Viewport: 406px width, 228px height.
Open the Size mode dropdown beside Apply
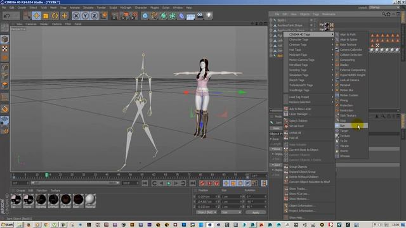pos(231,212)
